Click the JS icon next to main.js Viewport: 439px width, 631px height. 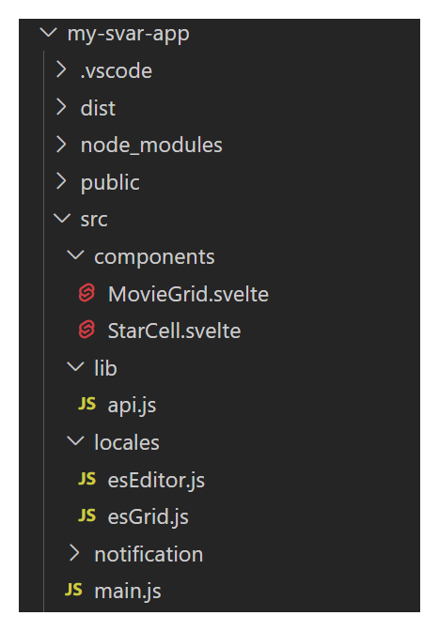(73, 590)
